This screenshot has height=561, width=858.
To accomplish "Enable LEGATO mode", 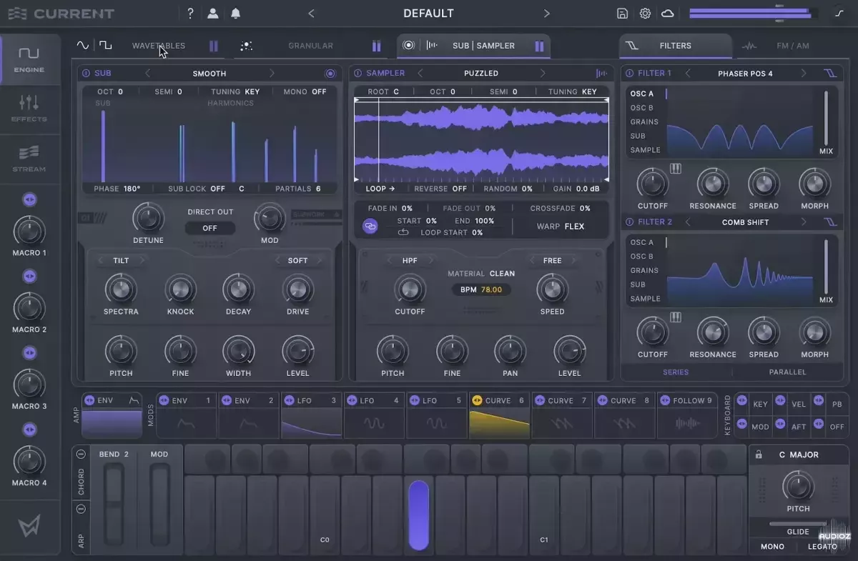I will pyautogui.click(x=822, y=547).
